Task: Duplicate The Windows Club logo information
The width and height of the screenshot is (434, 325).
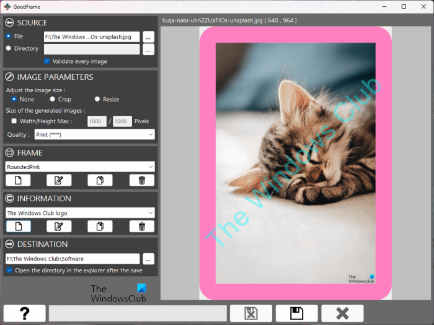Action: tap(100, 227)
